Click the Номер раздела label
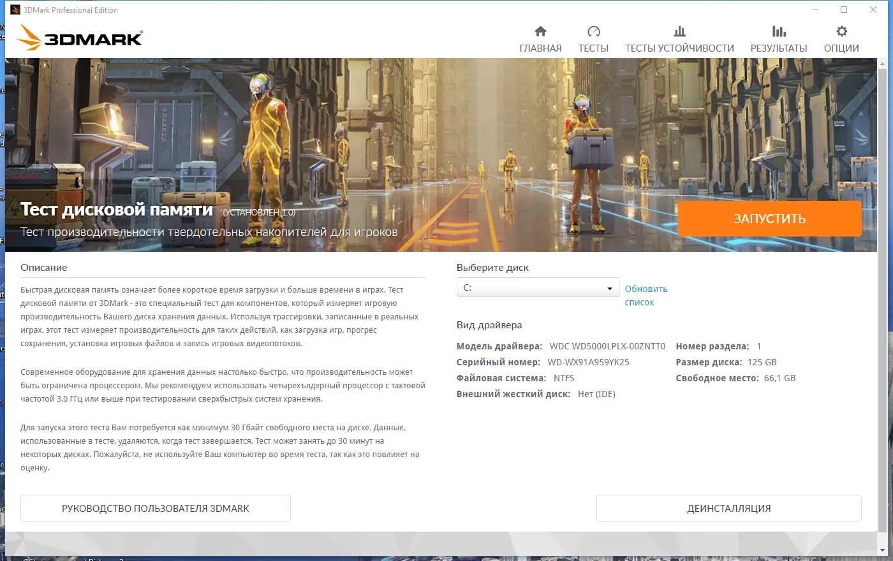This screenshot has width=893, height=561. (x=712, y=346)
